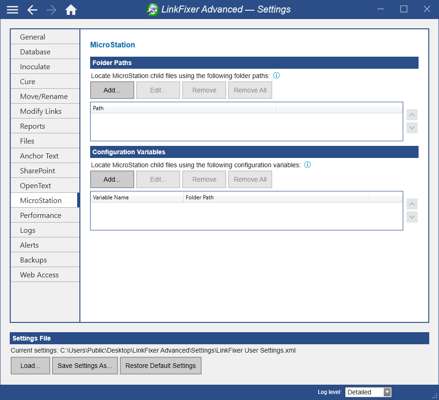Screen dimensions: 439x400
Task: Go back with the left arrow
Action: click(32, 10)
